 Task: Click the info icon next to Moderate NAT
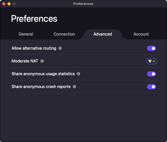coord(42,61)
